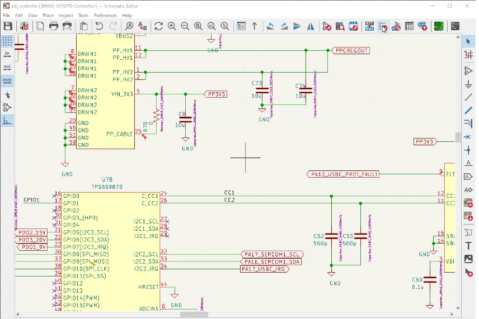This screenshot has width=479, height=319.
Task: Save the schematic with the floppy disk icon
Action: (x=8, y=26)
